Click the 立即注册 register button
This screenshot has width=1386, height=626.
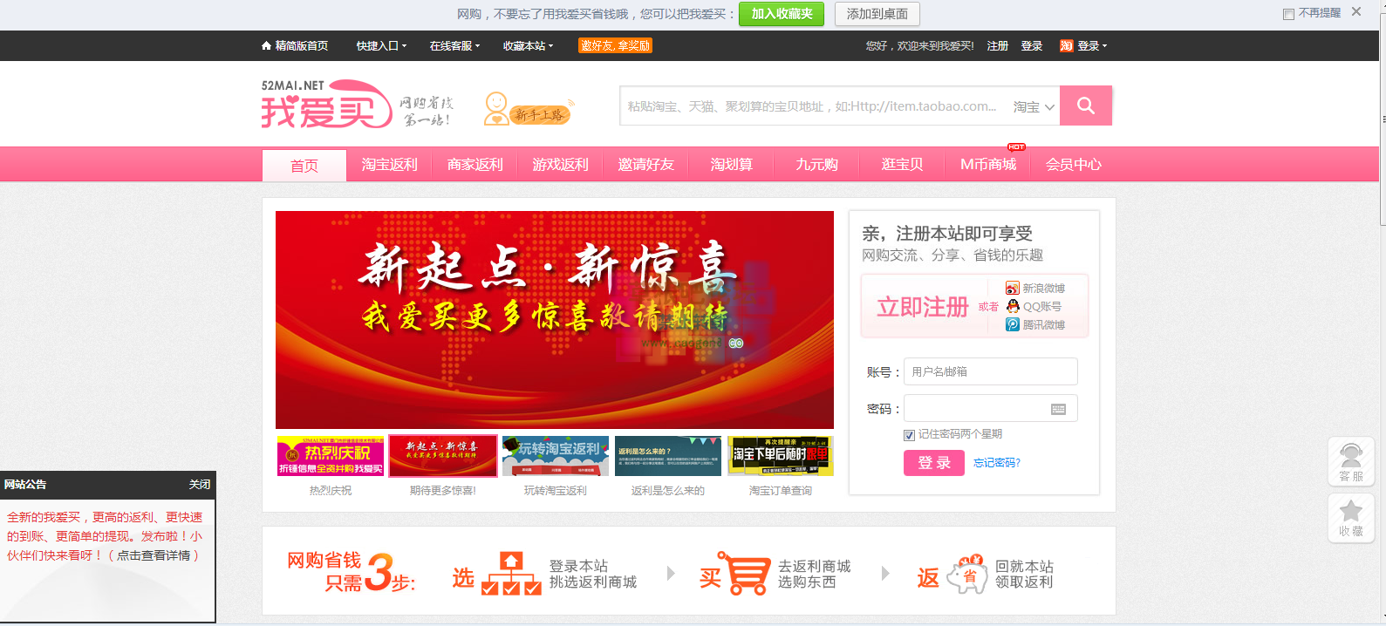pos(923,307)
